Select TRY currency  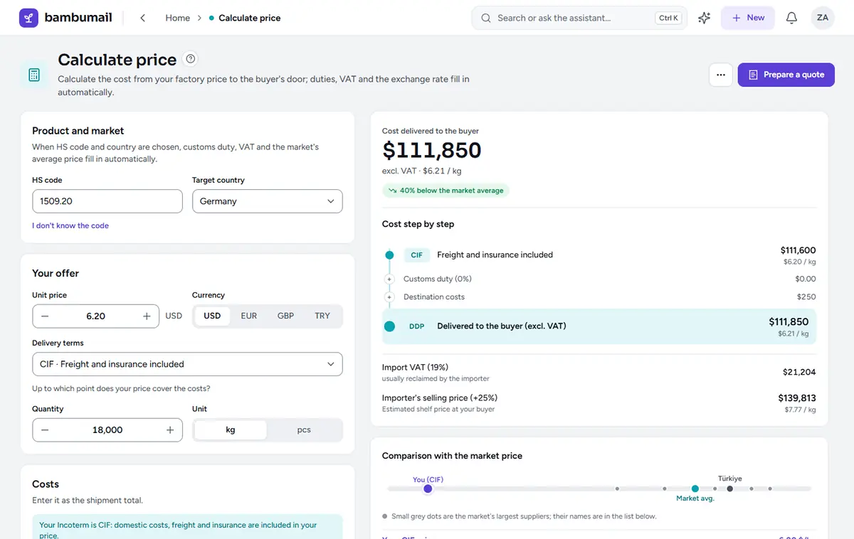tap(322, 316)
